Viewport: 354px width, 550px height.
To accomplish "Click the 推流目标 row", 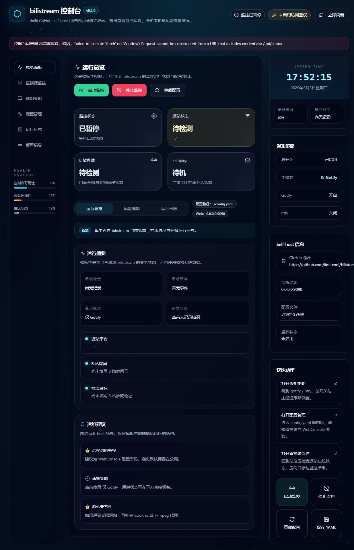I will click(165, 392).
